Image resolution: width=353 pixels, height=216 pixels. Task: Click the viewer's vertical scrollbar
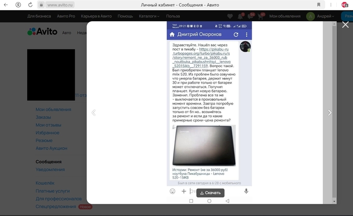click(334, 112)
